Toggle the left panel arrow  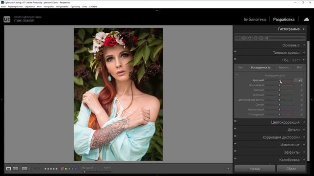pyautogui.click(x=1, y=99)
